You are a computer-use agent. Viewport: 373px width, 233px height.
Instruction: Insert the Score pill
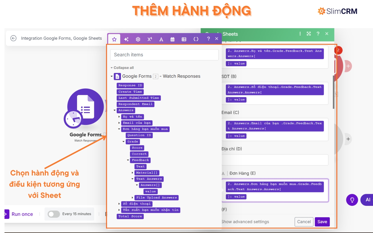pyautogui.click(x=137, y=148)
